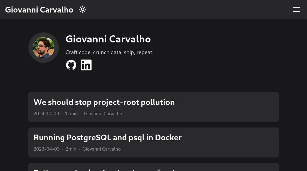This screenshot has height=171, width=307.
Task: Go home via the header site title
Action: coord(39,10)
